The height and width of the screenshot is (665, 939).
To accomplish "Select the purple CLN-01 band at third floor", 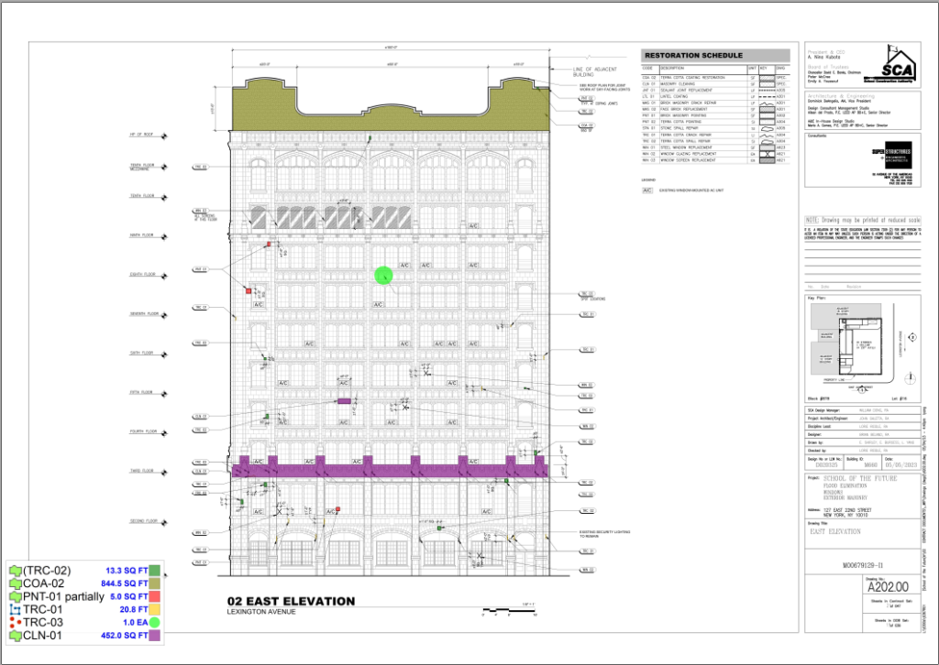I will (x=390, y=470).
